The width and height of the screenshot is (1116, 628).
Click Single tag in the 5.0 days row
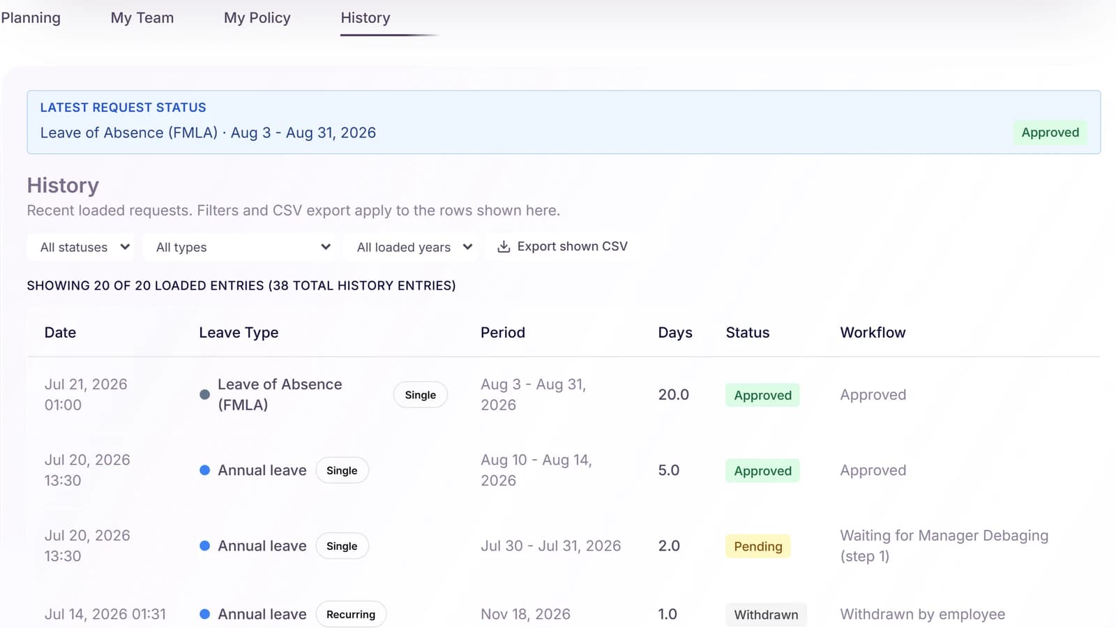pos(342,470)
